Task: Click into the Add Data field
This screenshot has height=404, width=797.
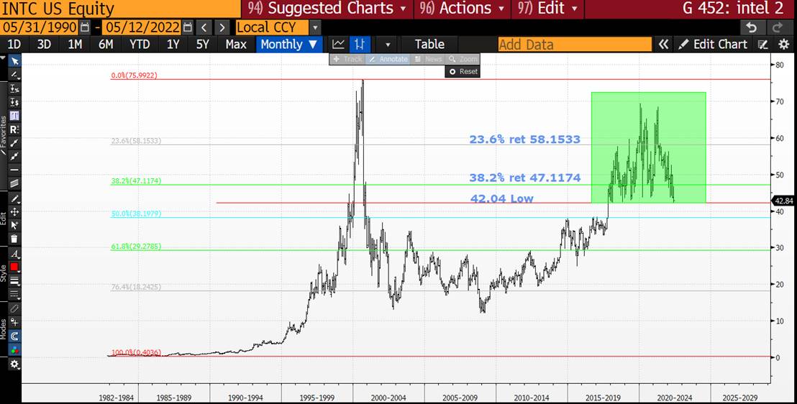Action: [574, 45]
